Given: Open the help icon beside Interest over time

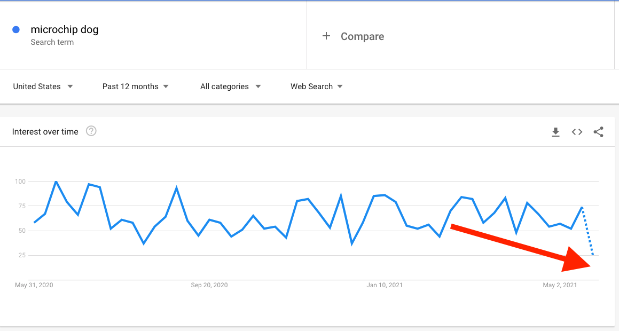Looking at the screenshot, I should (91, 131).
